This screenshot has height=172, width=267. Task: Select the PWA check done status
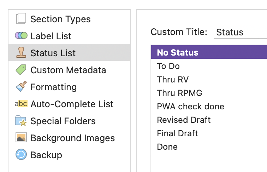click(209, 106)
